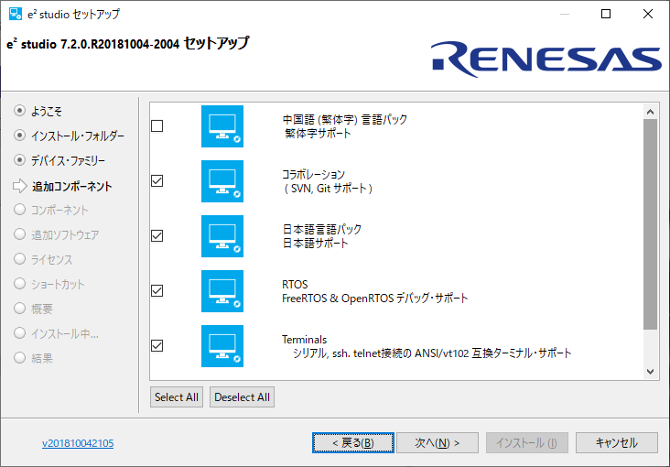
Task: Click the Select All button
Action: 177,397
